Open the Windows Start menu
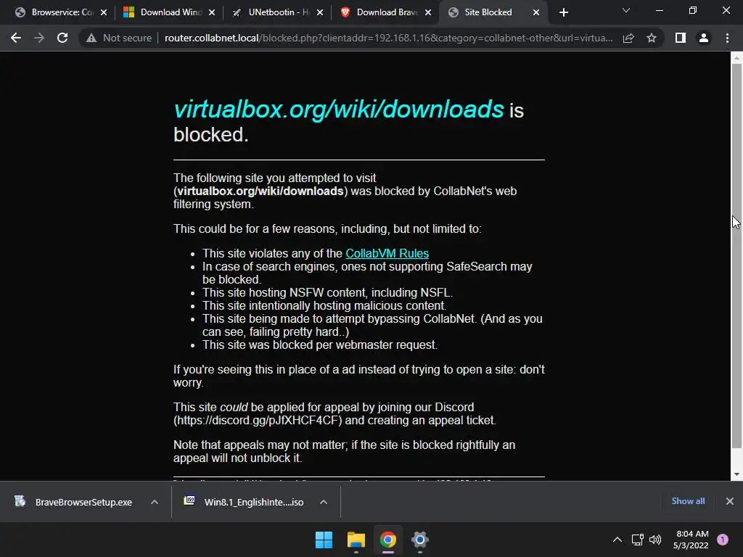 click(x=324, y=540)
